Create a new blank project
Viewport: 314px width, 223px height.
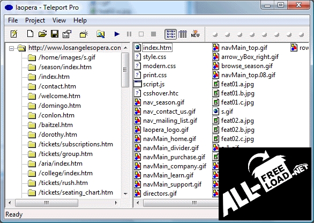click(30, 34)
